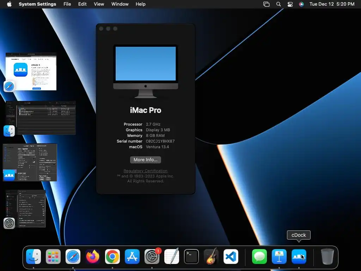Image resolution: width=361 pixels, height=271 pixels.
Task: Activate Siri from the menu bar
Action: [x=301, y=4]
